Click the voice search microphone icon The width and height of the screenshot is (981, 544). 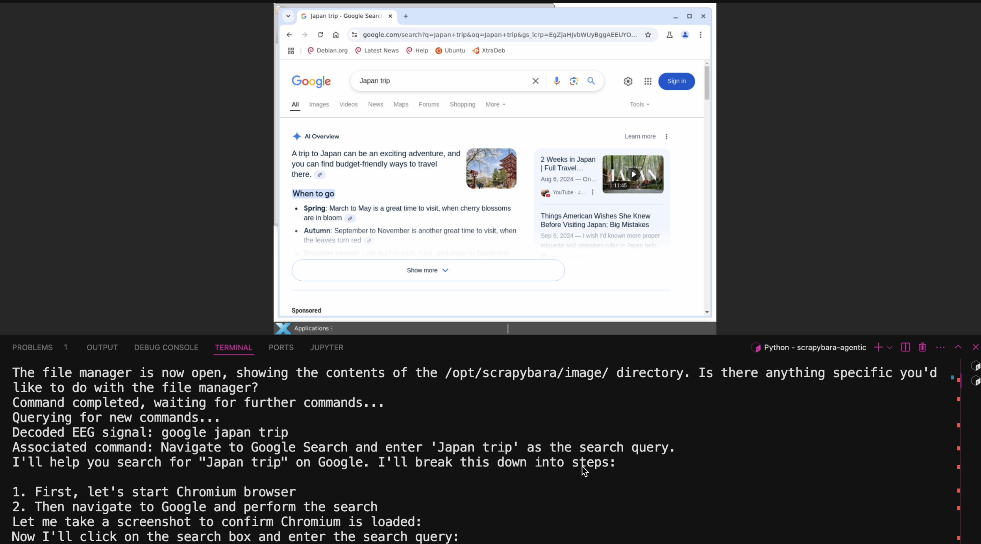[x=556, y=81]
